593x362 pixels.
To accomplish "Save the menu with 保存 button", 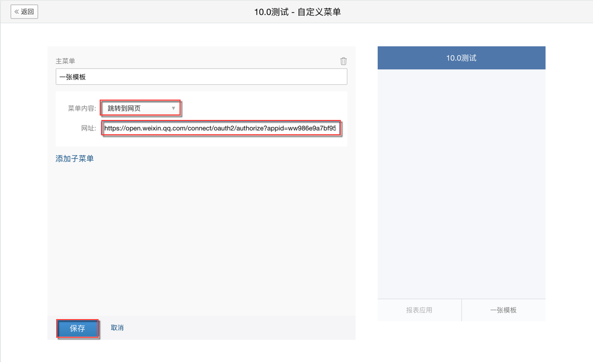I will pos(78,328).
